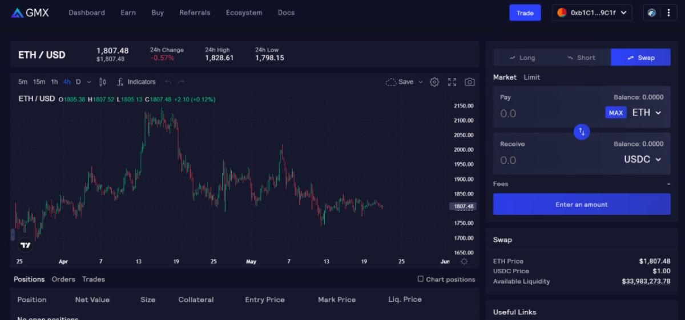
Task: Open the Indicators menu
Action: (x=136, y=82)
